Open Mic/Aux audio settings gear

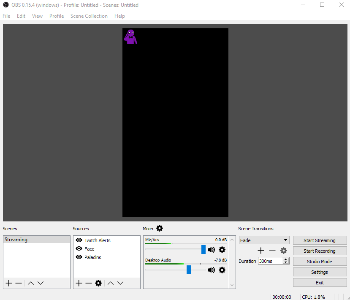coord(222,250)
